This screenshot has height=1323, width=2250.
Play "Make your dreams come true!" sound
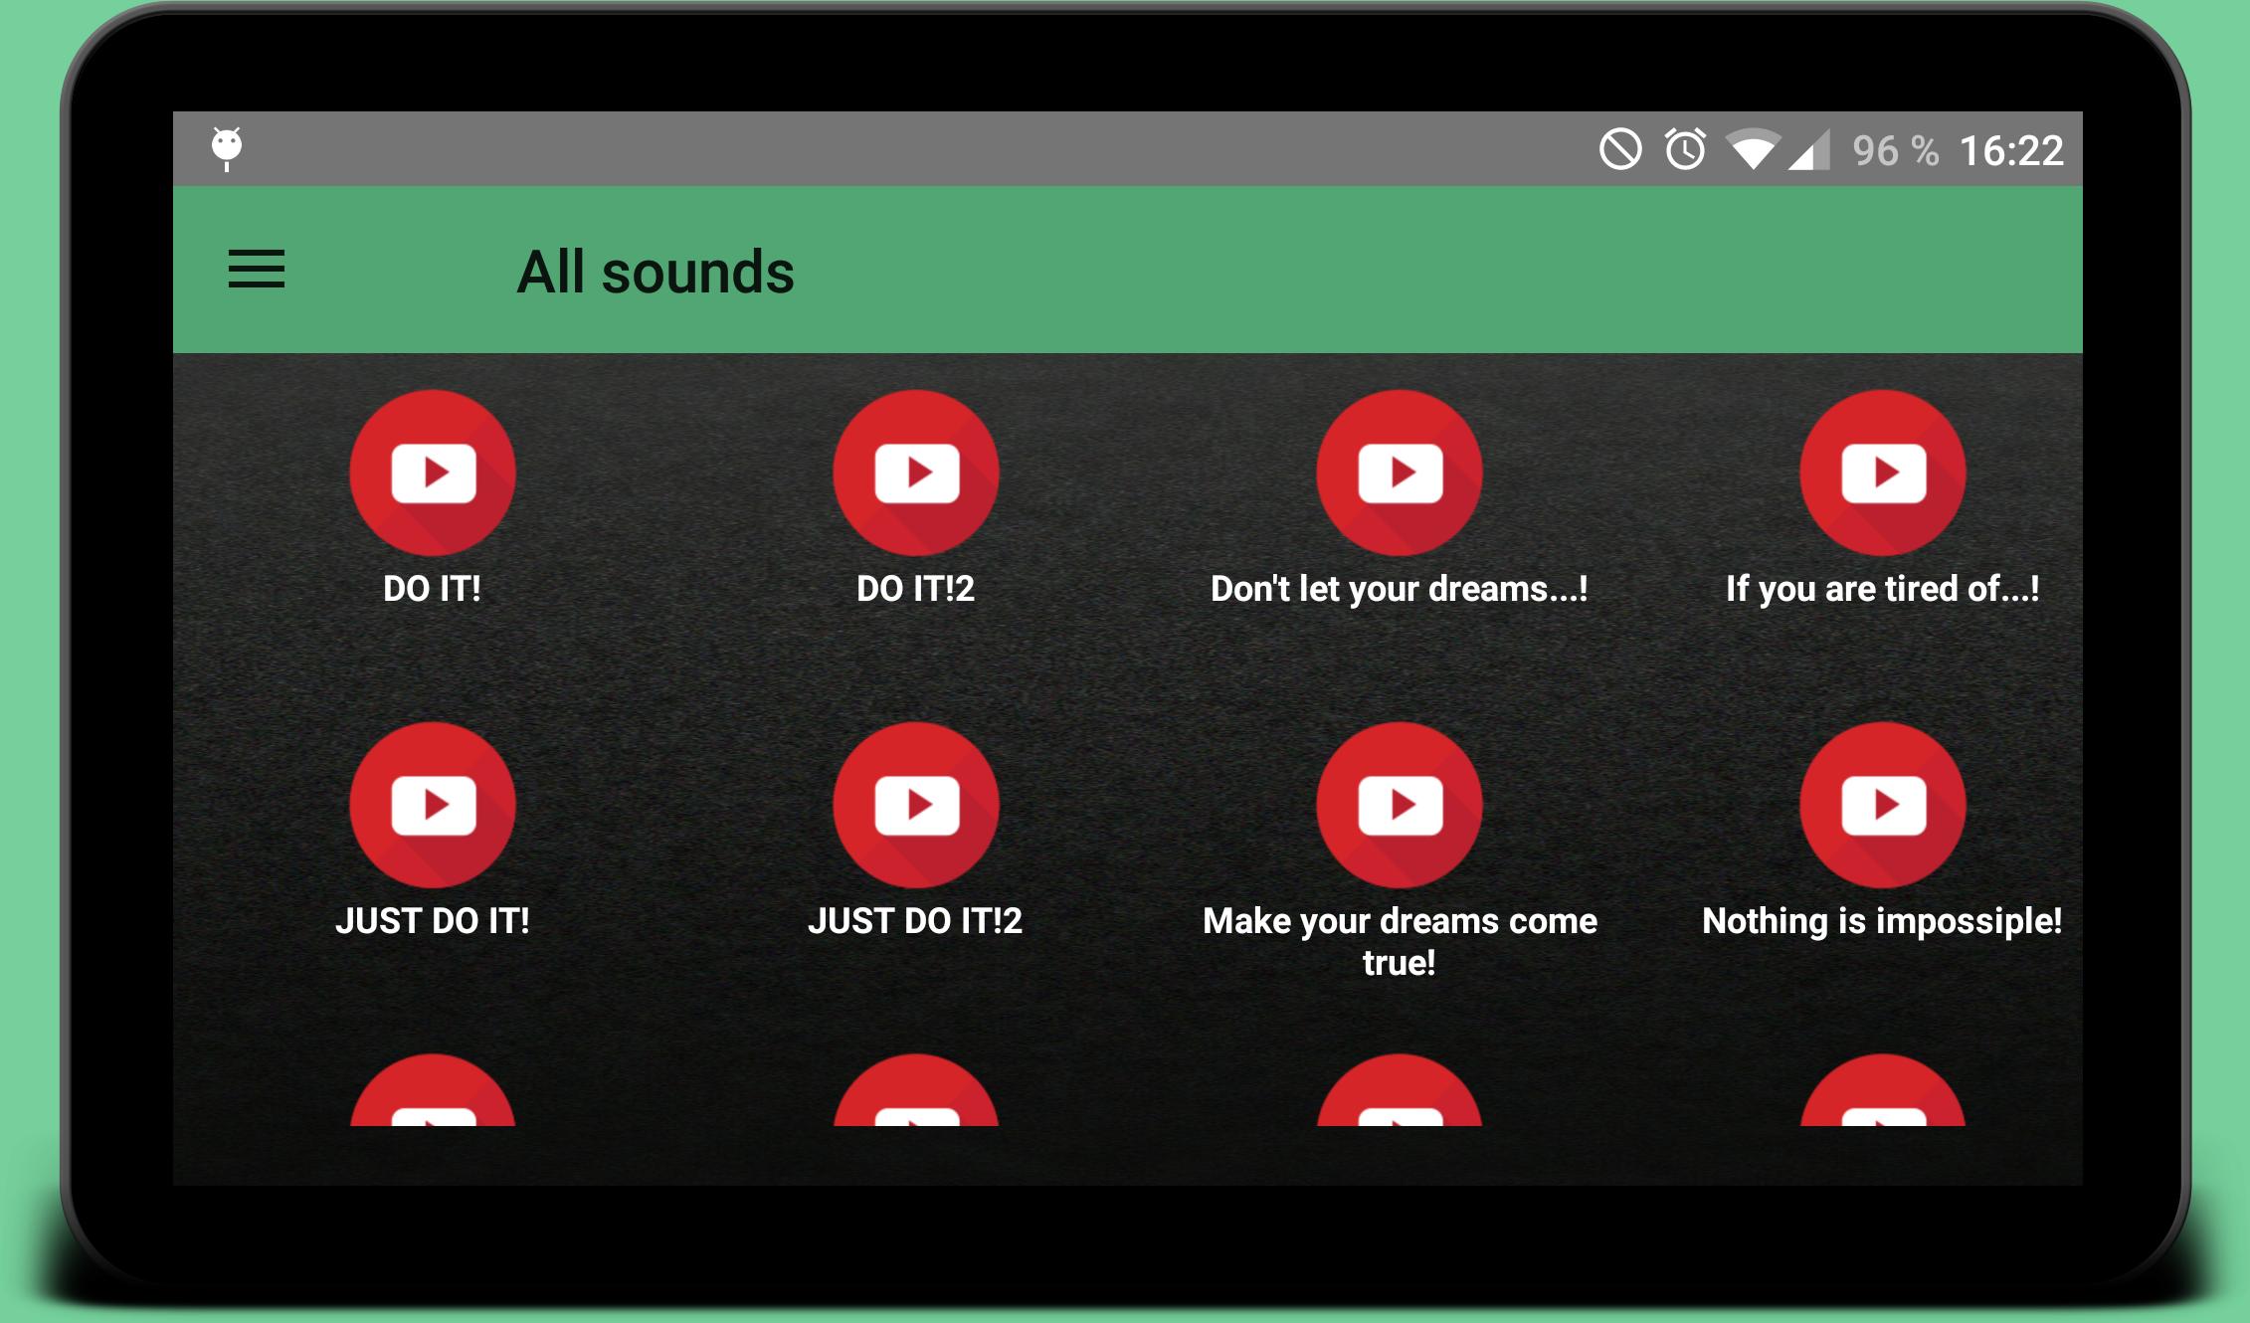1400,805
